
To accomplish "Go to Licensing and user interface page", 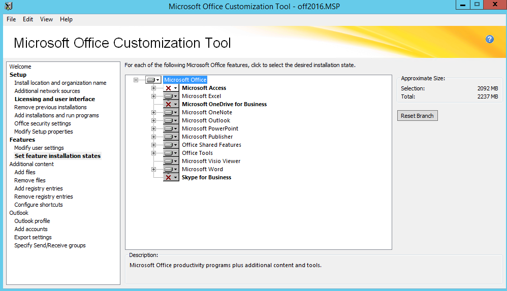I will (54, 99).
